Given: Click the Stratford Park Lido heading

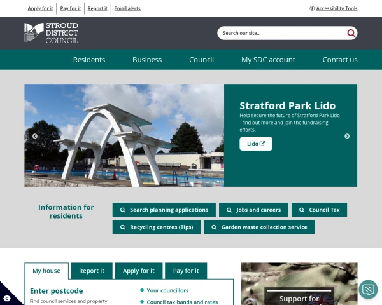Looking at the screenshot, I should pos(288,106).
